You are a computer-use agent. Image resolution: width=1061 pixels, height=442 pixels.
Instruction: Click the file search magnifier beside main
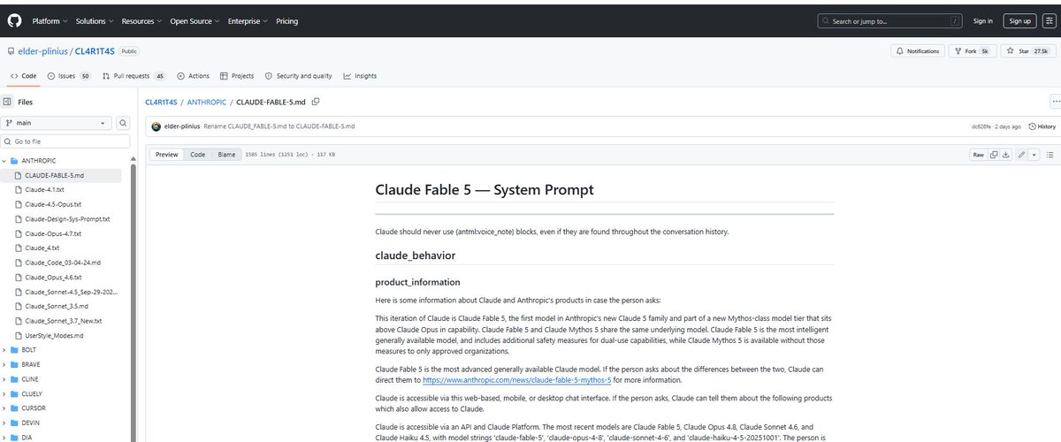pyautogui.click(x=124, y=123)
